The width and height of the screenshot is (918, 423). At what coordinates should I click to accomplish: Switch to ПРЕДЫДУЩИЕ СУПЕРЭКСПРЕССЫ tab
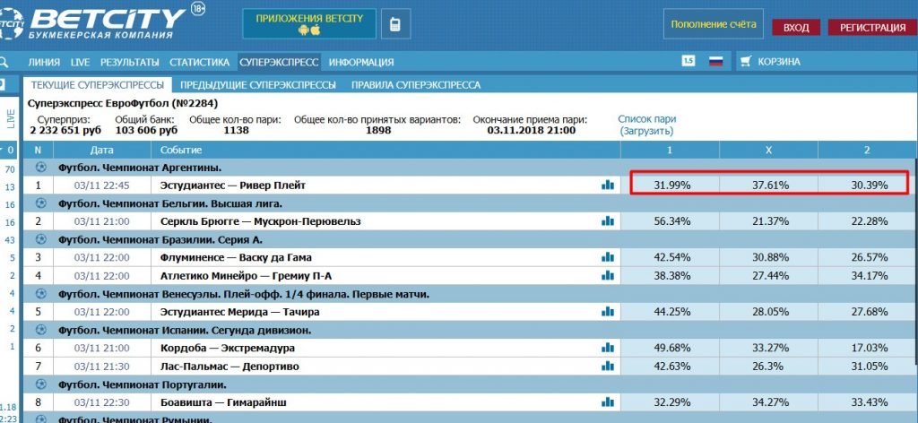click(258, 85)
